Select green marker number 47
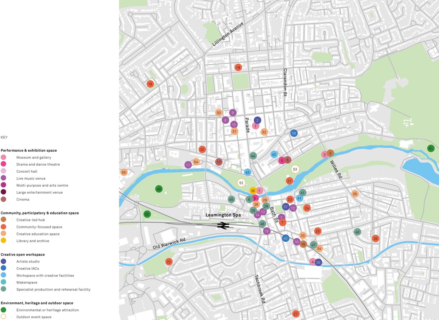Image resolution: width=439 pixels, height=320 pixels. (313, 245)
